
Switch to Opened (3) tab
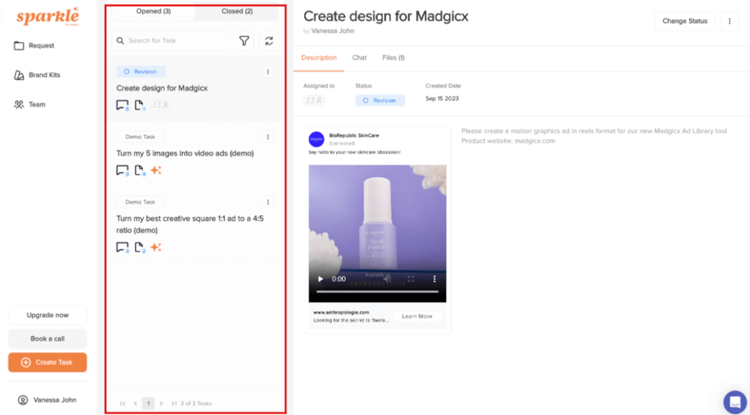pos(153,12)
